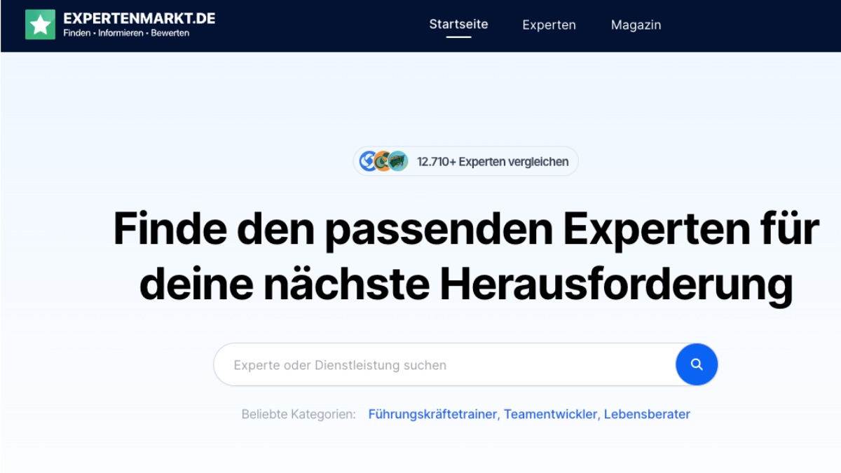Image resolution: width=841 pixels, height=473 pixels.
Task: Click the '12.710+ Experten vergleichen' badge text
Action: click(x=493, y=162)
